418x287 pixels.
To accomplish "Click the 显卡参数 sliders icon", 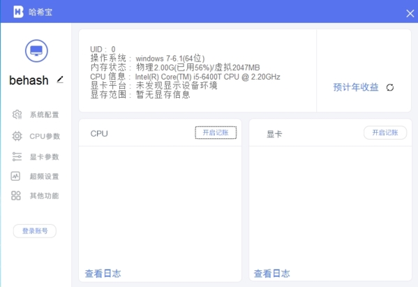I will 17,156.
